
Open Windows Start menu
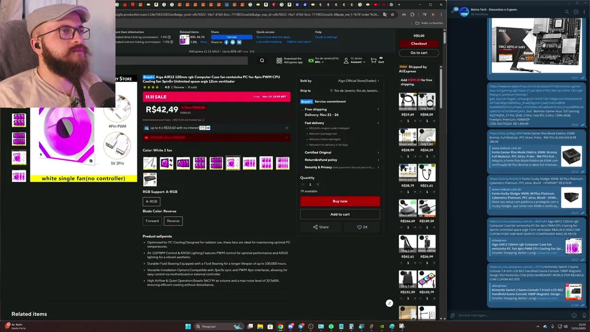[x=188, y=326]
